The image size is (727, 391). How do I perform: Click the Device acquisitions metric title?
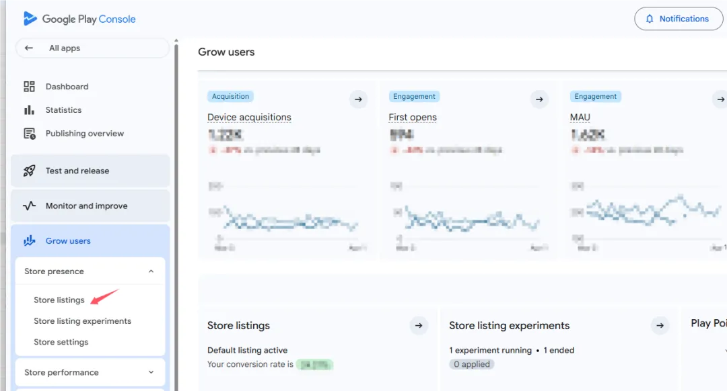click(x=249, y=117)
